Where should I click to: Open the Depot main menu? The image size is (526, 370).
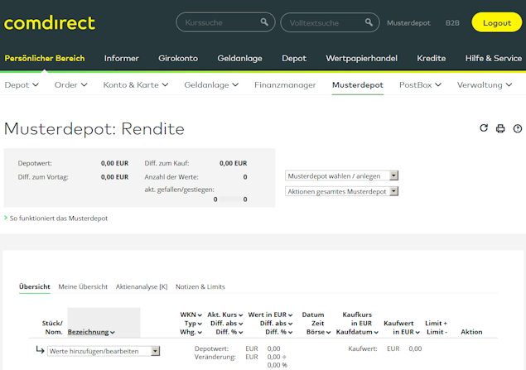(x=294, y=58)
